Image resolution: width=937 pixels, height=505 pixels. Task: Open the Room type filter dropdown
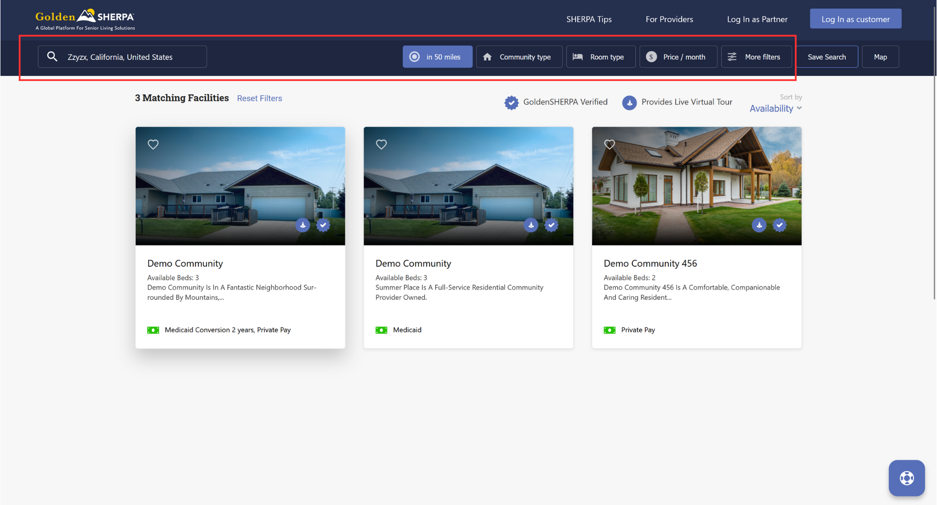coord(601,57)
